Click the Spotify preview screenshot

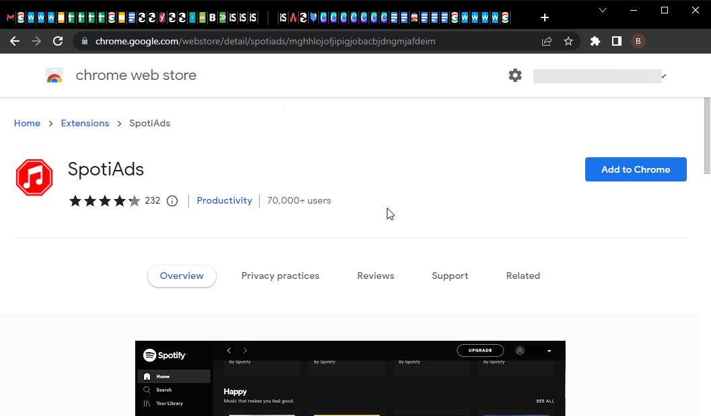click(x=350, y=378)
